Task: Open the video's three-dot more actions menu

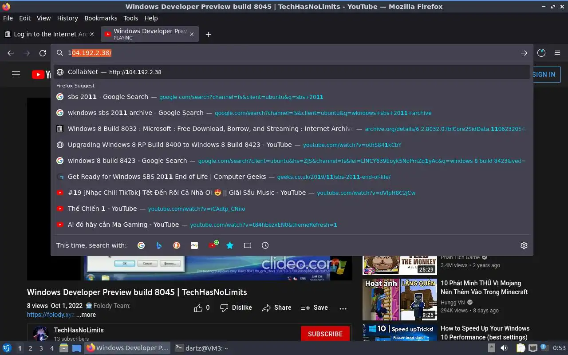Action: (x=343, y=308)
